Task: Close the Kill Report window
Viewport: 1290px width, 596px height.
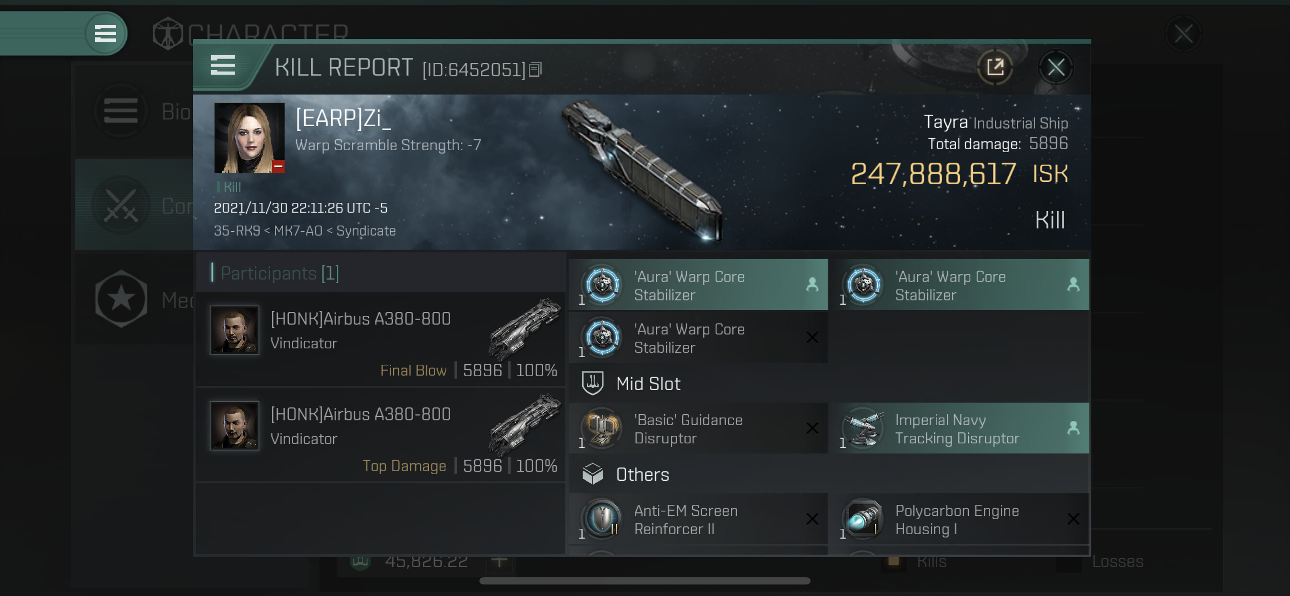Action: coord(1056,67)
